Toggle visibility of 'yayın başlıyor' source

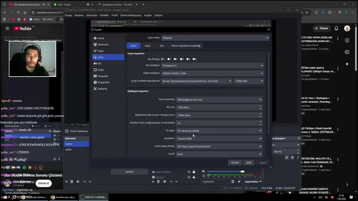point(189,172)
